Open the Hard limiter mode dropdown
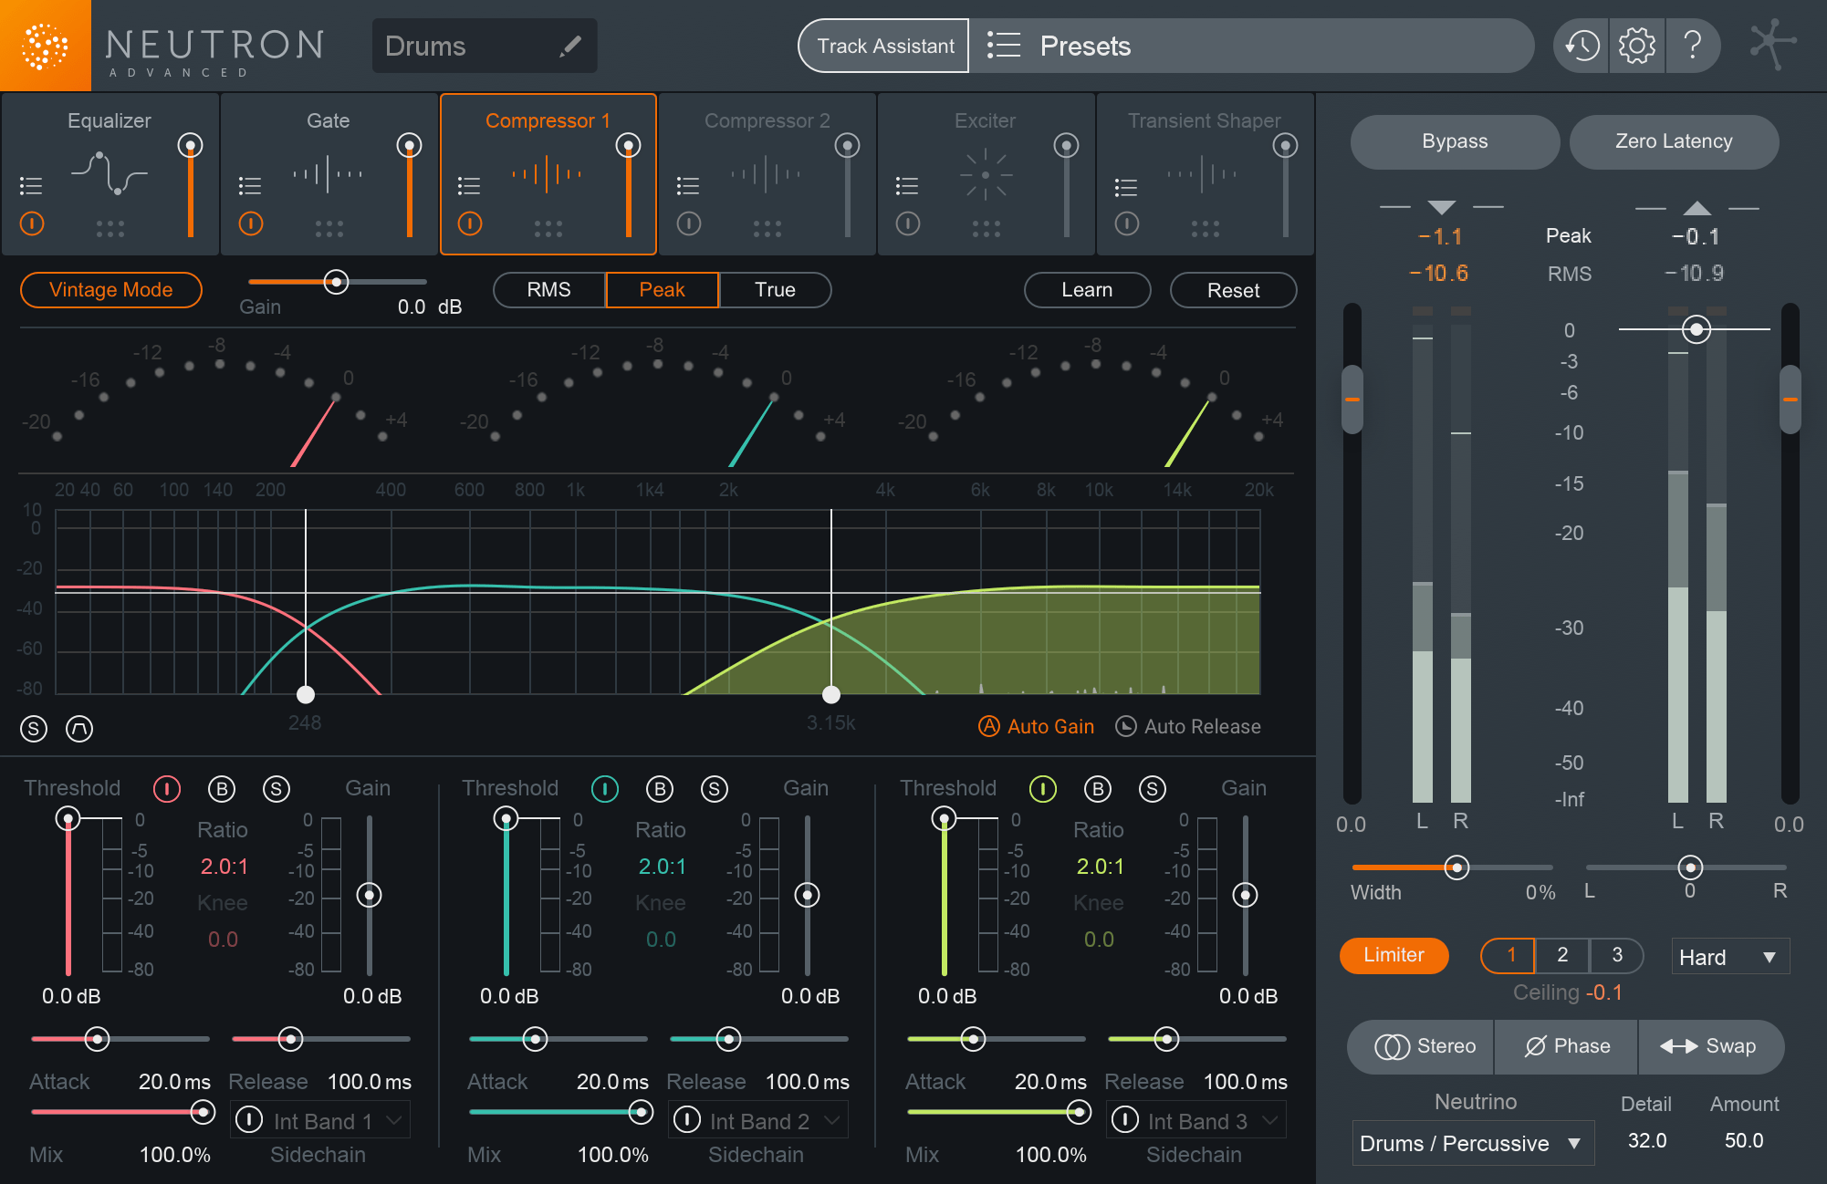 (1729, 956)
